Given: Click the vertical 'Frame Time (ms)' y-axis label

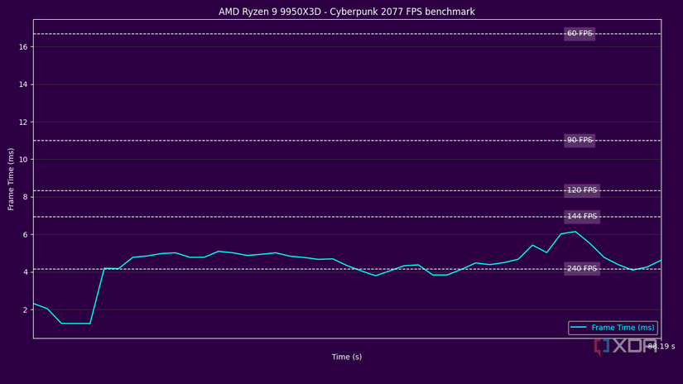Looking at the screenshot, I should pos(11,180).
